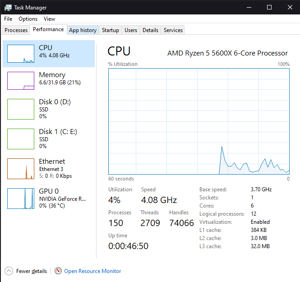Switch to the App history tab

tap(83, 30)
